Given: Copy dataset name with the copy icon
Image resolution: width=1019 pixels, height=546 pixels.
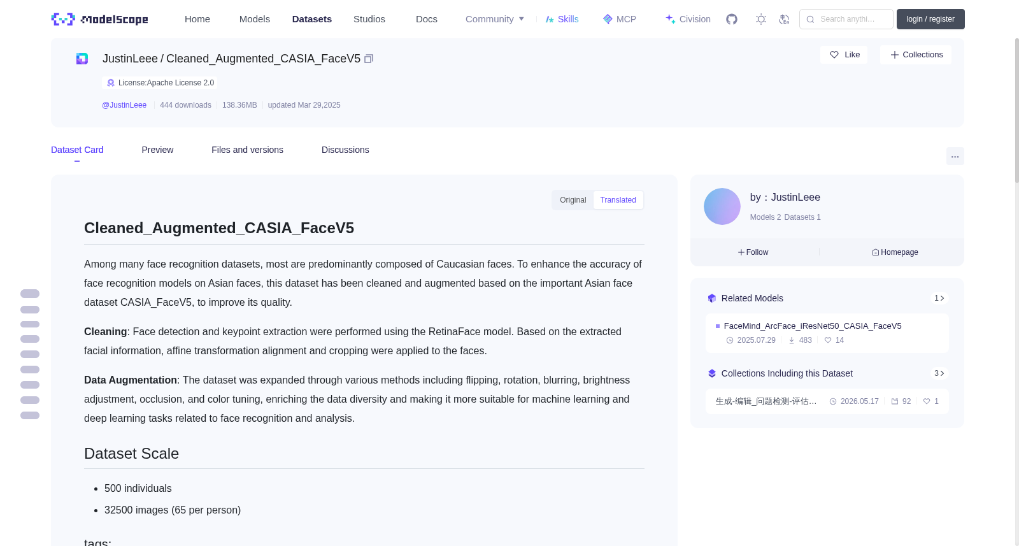Looking at the screenshot, I should tap(369, 59).
